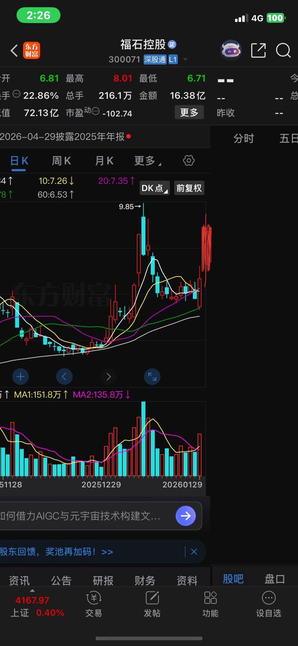Expand chart to fullscreen
The image size is (298, 646).
[152, 377]
